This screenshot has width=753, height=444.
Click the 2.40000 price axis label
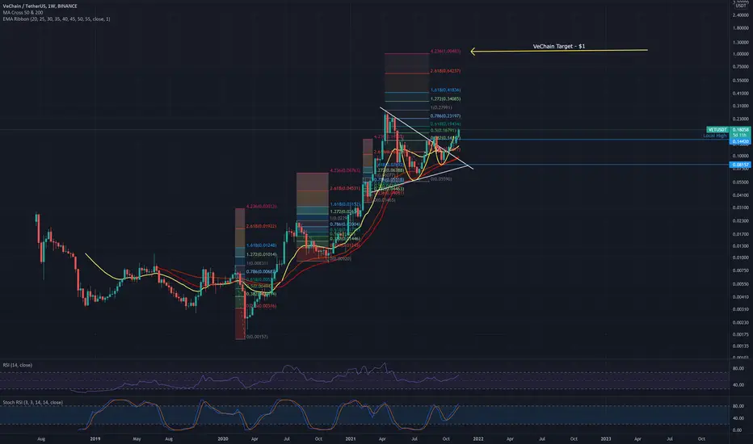pos(741,15)
